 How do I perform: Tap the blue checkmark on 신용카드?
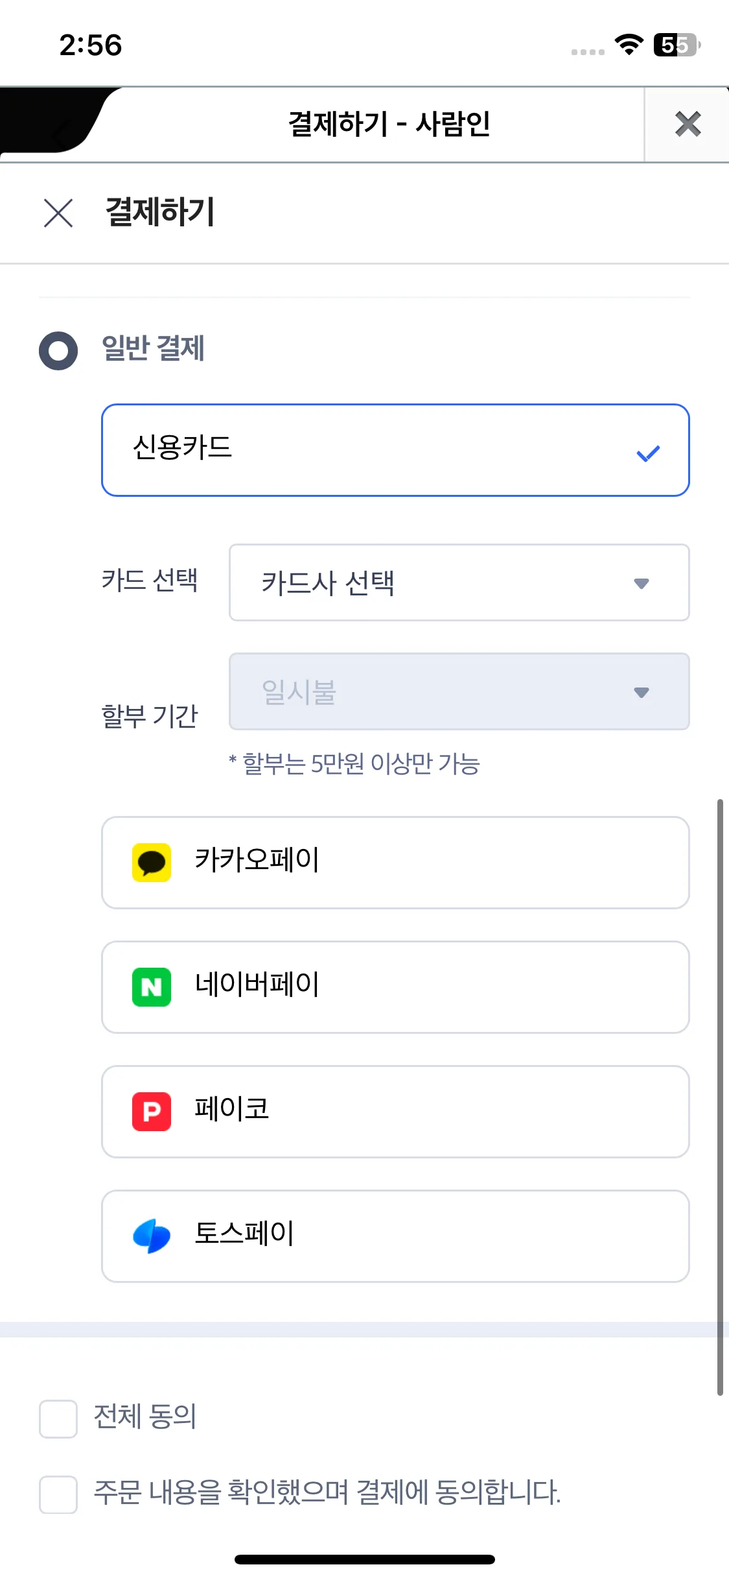pyautogui.click(x=648, y=453)
